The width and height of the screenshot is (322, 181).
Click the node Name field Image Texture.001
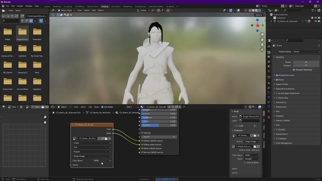pos(250,116)
